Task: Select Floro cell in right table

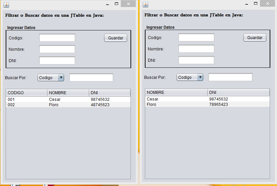Action: click(x=176, y=104)
